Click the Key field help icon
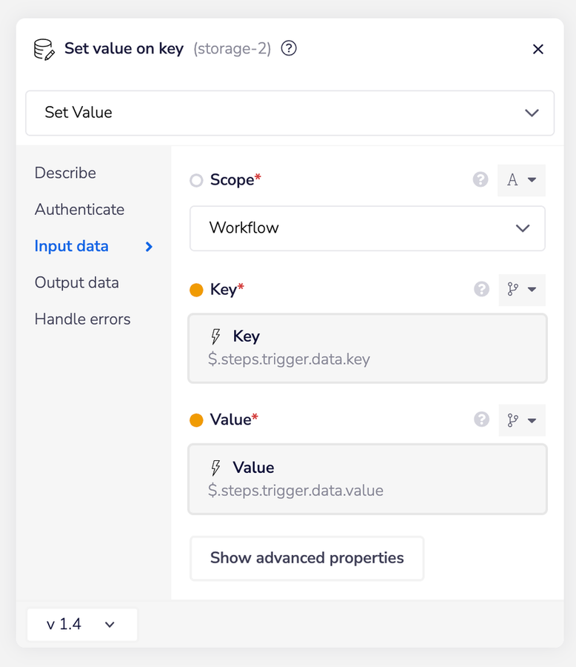Screen dimensions: 576x667 coord(481,289)
